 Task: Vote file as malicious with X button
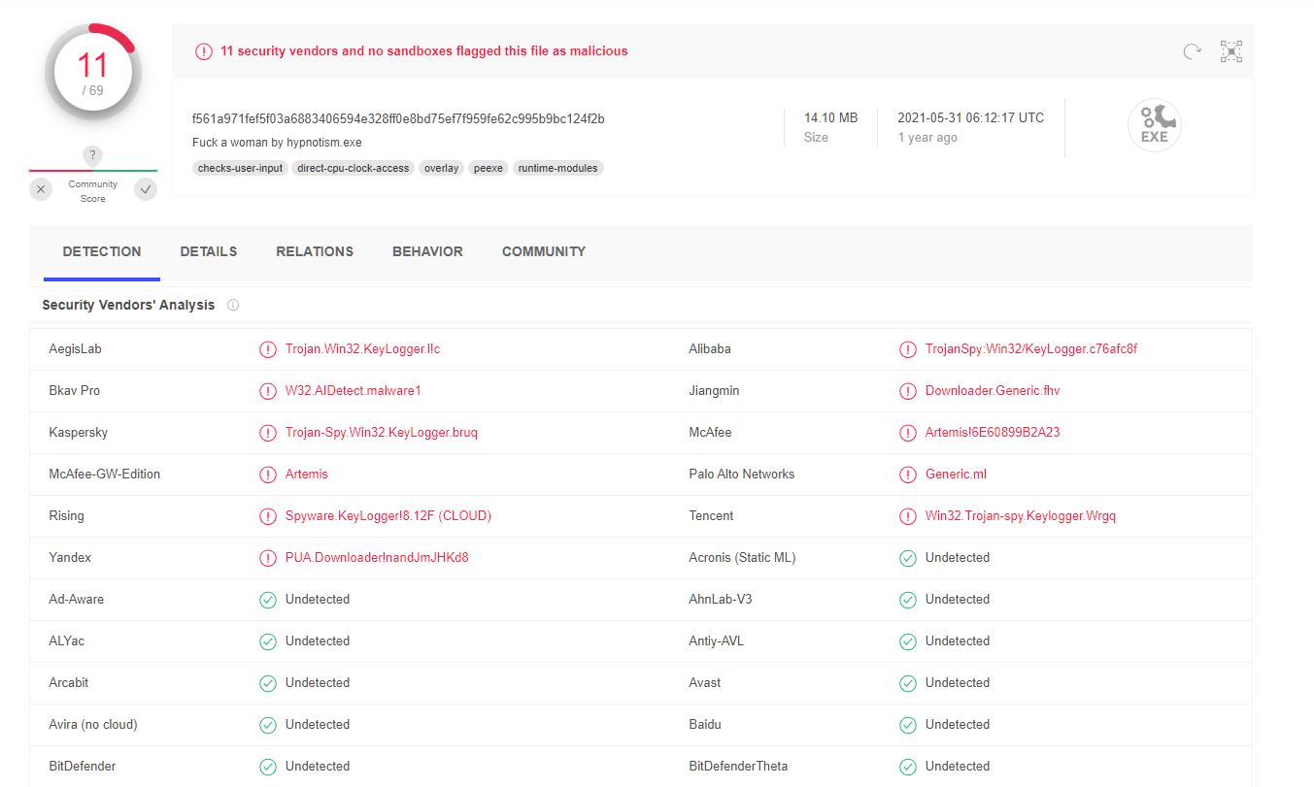41,189
